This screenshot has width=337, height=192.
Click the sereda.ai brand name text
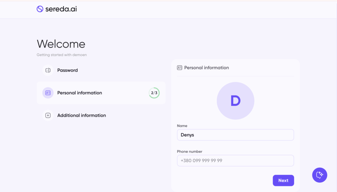(61, 9)
